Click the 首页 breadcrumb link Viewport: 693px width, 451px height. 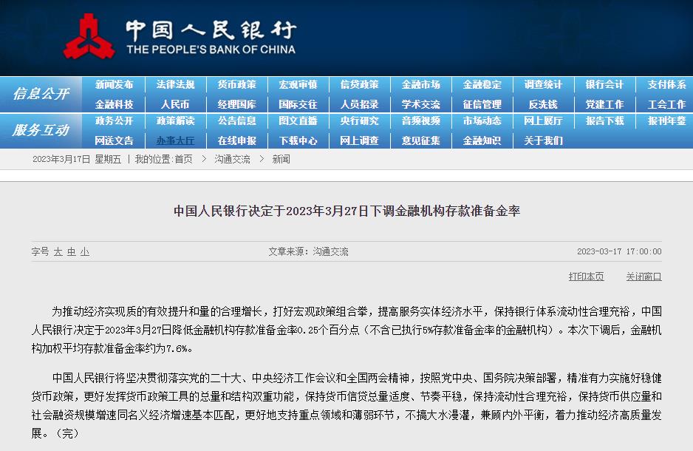[x=183, y=159]
